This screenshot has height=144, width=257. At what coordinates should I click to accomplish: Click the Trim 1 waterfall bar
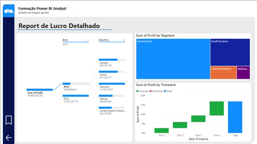[161, 130]
